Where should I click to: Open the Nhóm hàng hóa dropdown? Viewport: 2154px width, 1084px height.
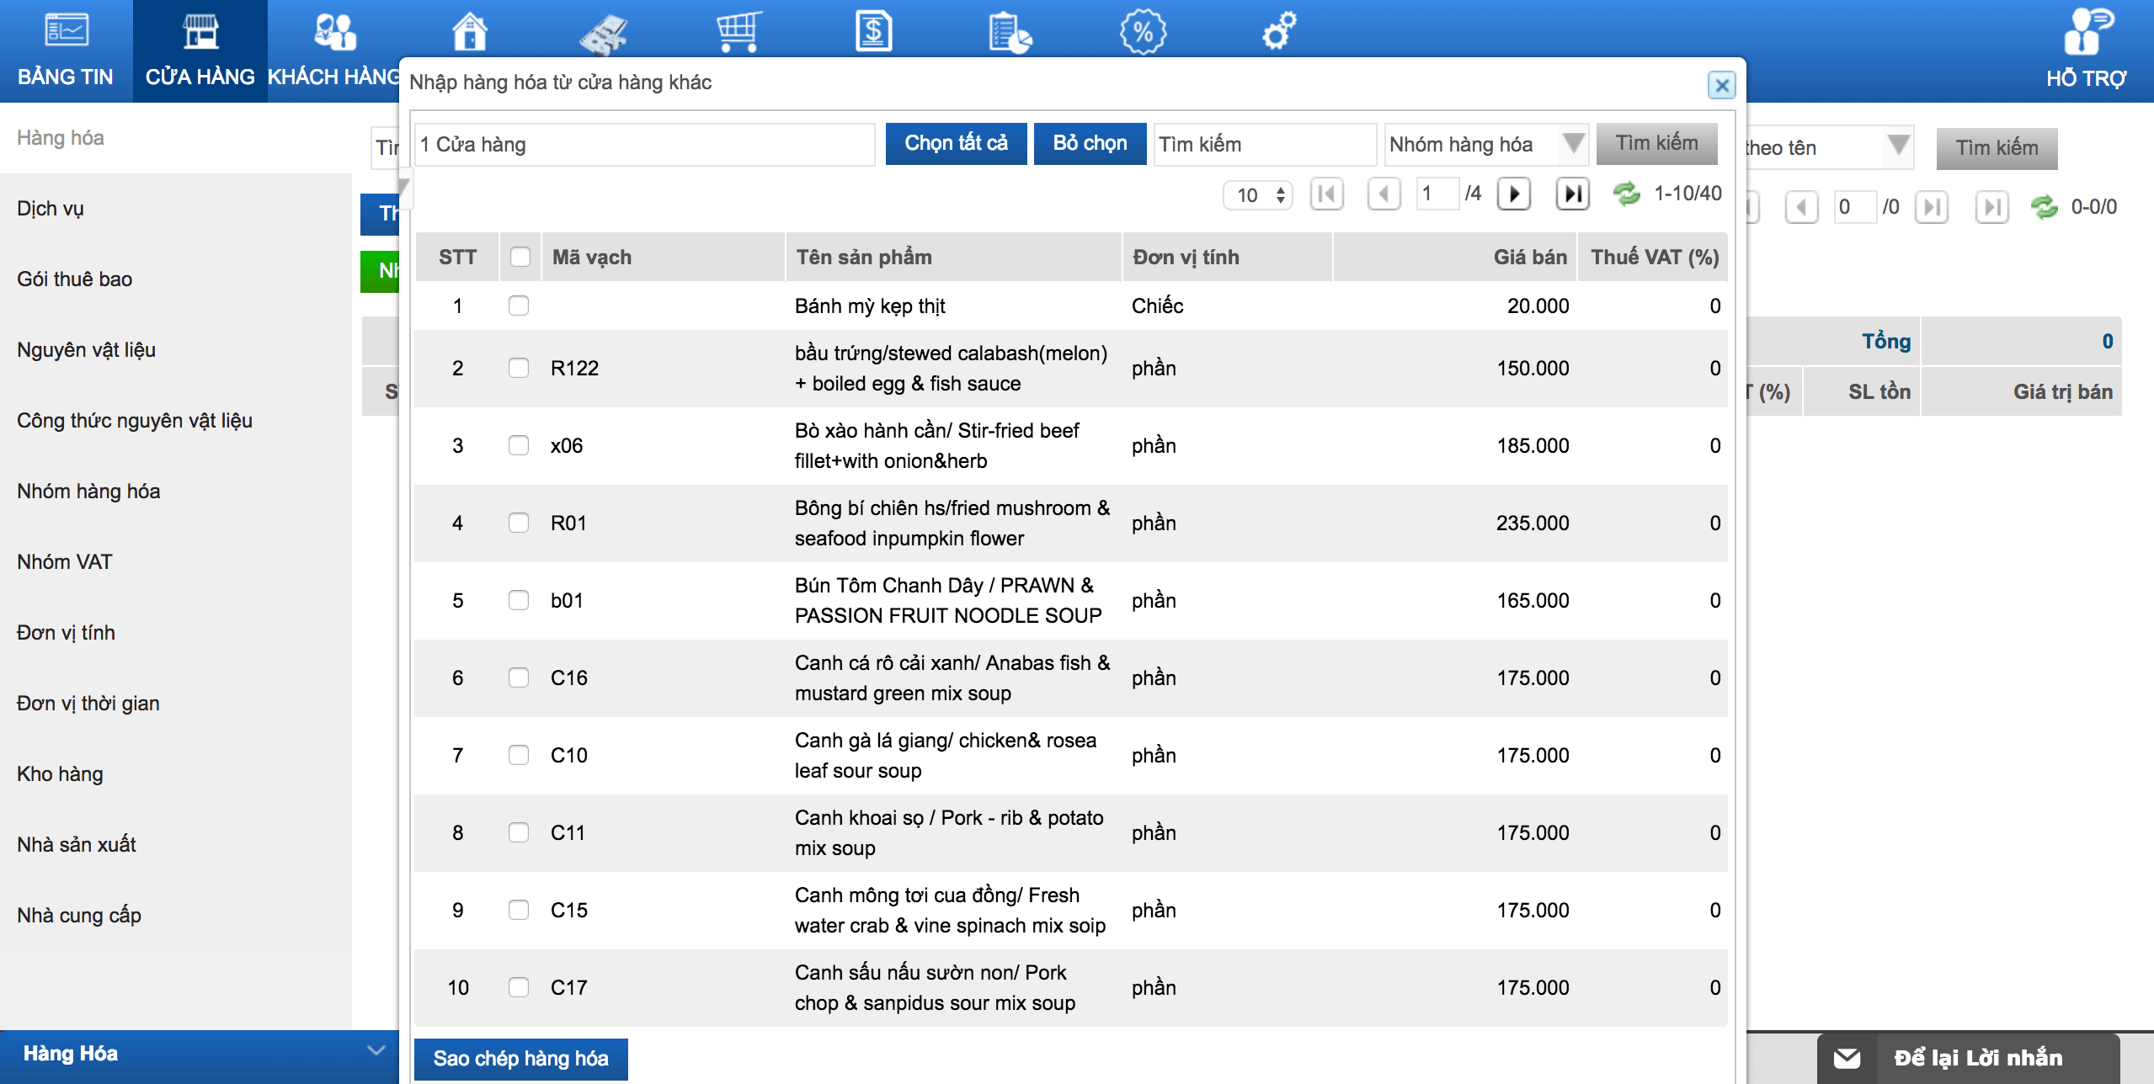click(x=1485, y=144)
